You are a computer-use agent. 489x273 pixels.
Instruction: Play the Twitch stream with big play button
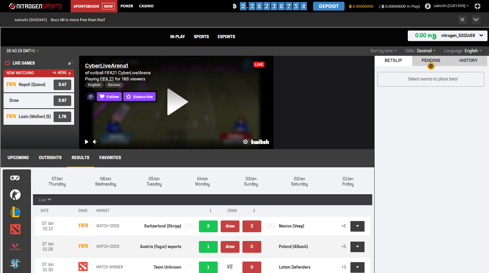177,102
